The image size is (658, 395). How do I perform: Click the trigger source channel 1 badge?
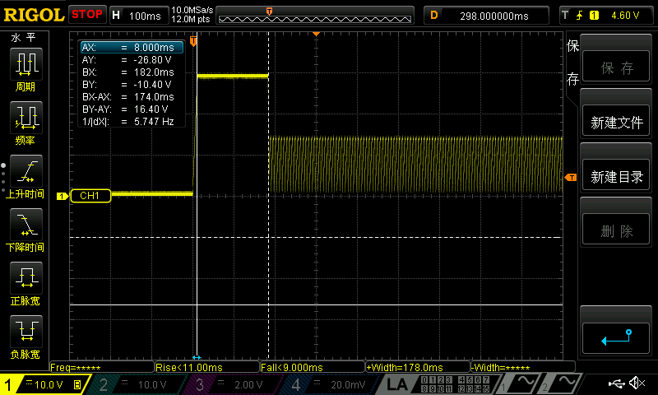point(594,16)
